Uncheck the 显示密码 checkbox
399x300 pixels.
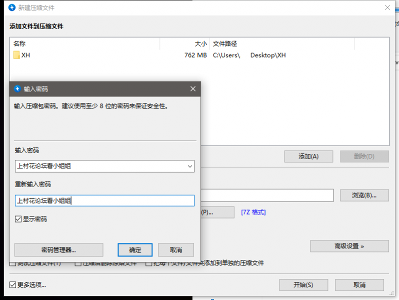click(18, 219)
